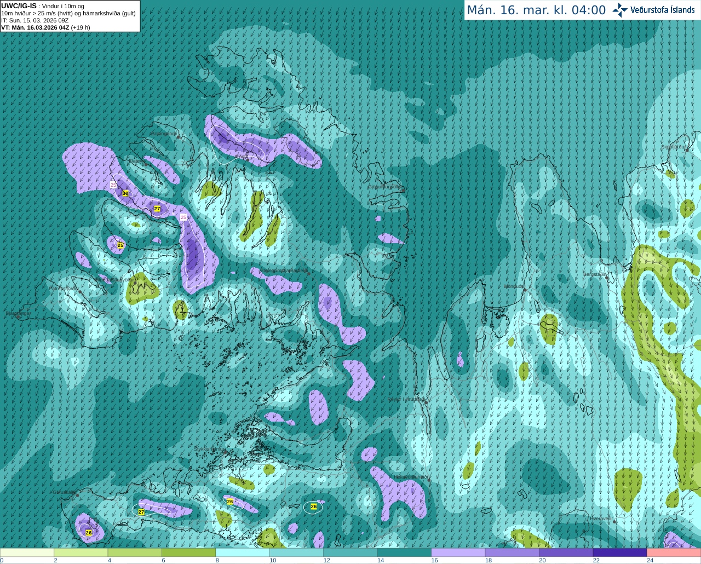
Task: Select the pink above-24 colour bar swatch
Action: pos(674,553)
